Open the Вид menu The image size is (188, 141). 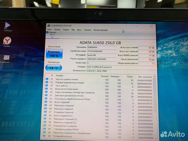[73, 30]
